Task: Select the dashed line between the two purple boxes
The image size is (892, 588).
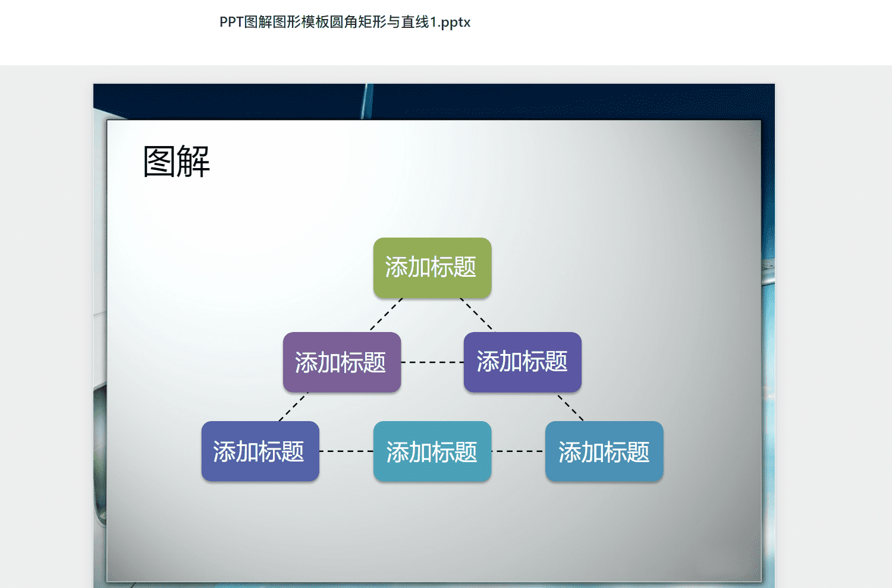Action: [x=432, y=362]
